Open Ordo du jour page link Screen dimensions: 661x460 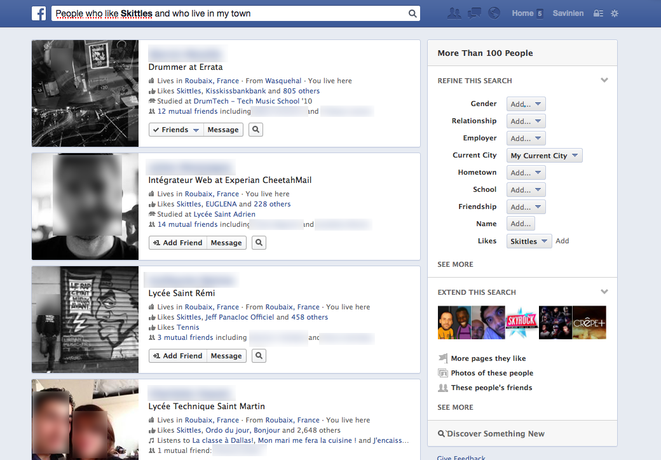tap(228, 431)
